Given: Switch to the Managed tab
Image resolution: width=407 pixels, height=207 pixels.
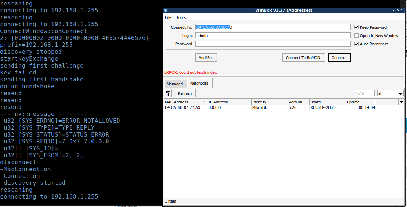Looking at the screenshot, I should (x=175, y=84).
